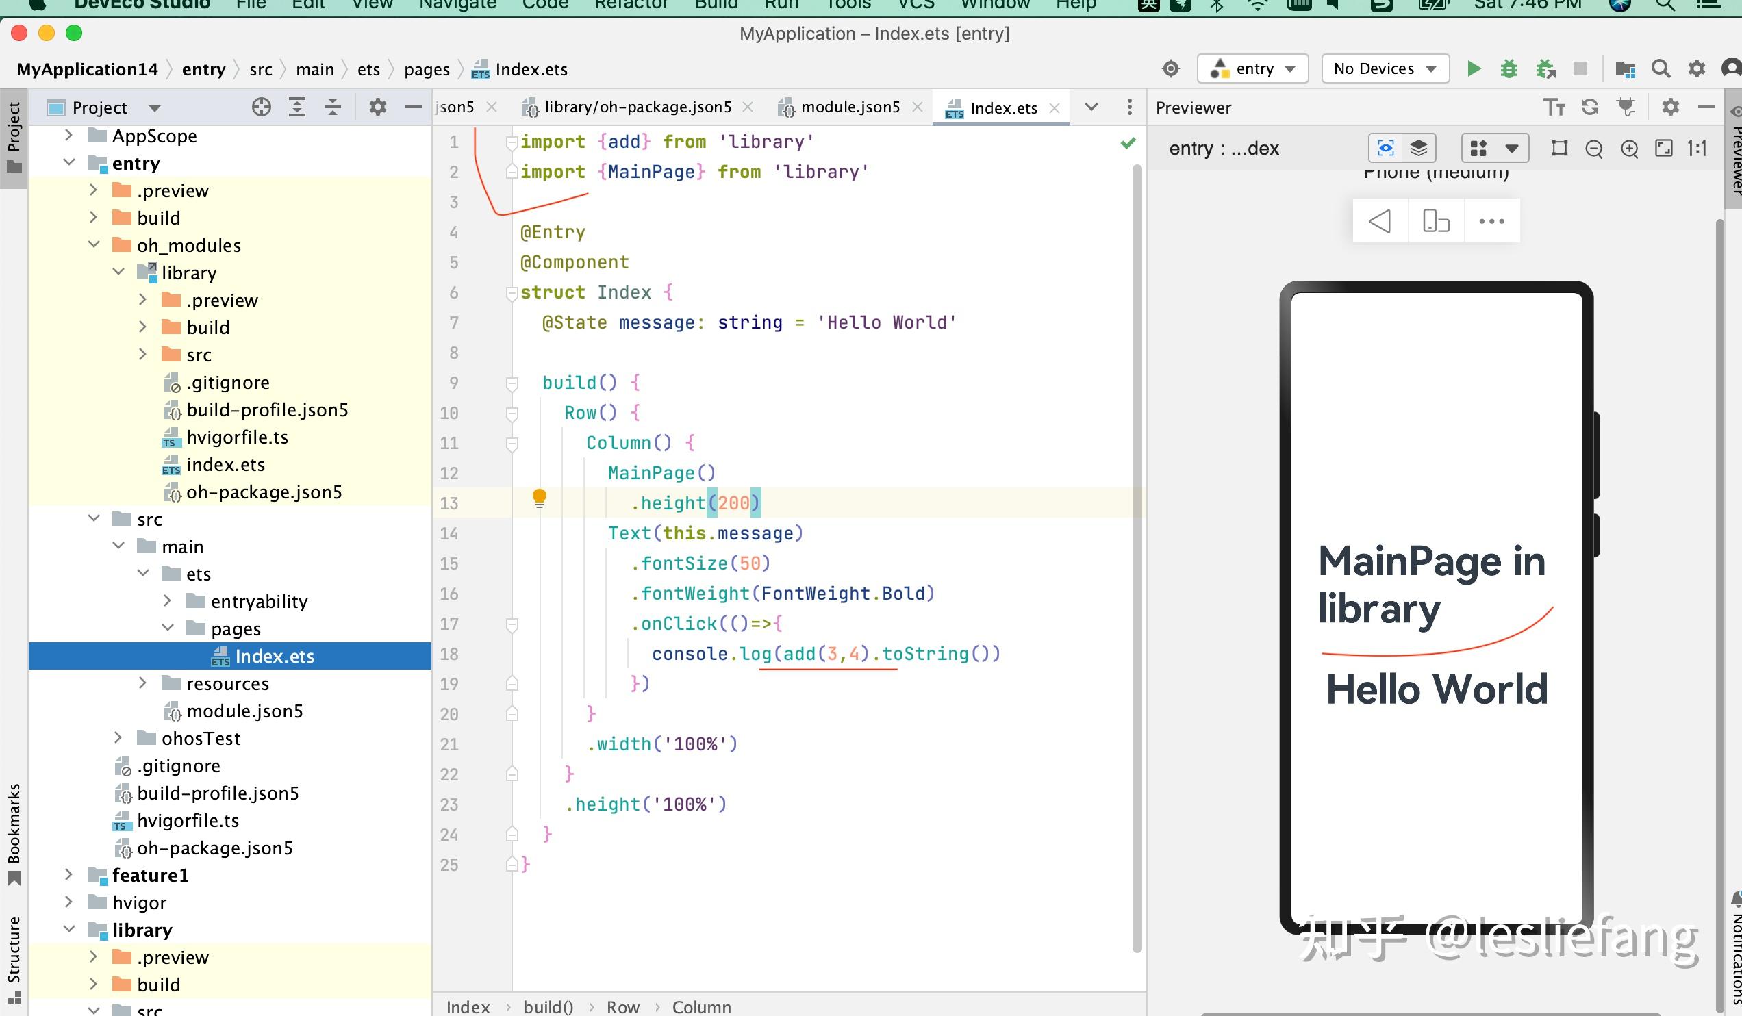Click the code analysis green checkmark

coord(1128,143)
